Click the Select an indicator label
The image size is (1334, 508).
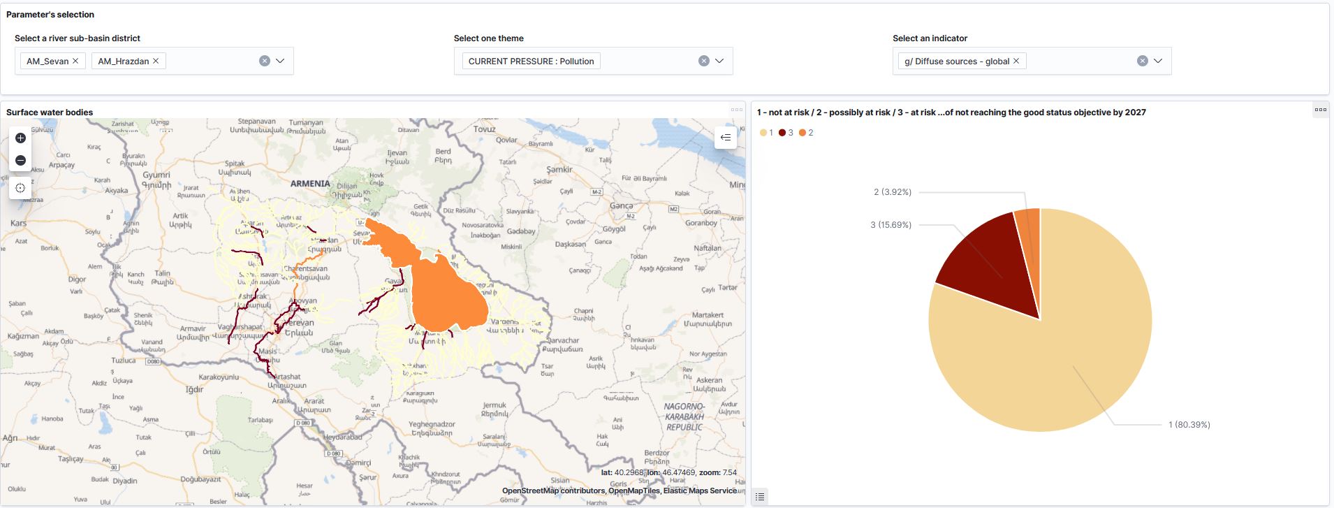tap(930, 38)
